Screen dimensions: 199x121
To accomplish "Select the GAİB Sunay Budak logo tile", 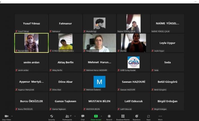I will 134,62.
